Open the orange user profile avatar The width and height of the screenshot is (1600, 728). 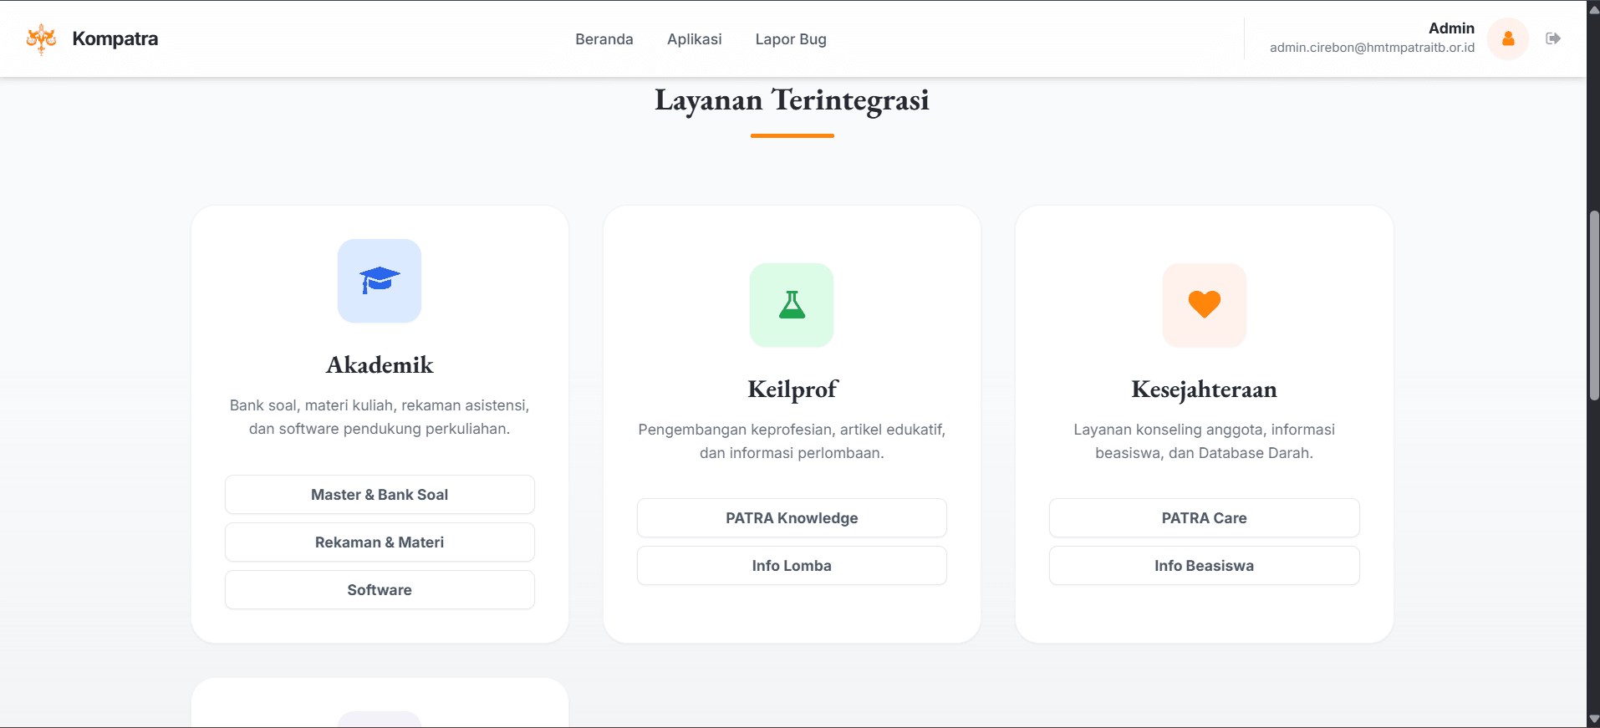[1508, 38]
